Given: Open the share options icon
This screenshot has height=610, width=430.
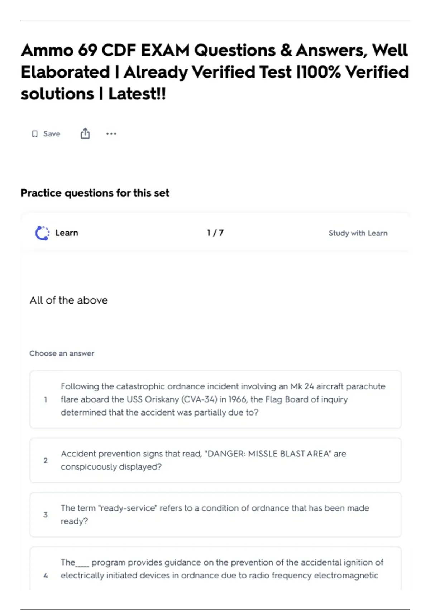Looking at the screenshot, I should click(85, 133).
